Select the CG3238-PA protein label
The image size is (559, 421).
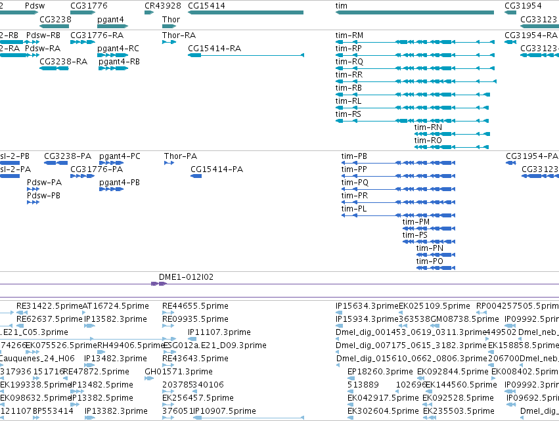[x=68, y=156]
